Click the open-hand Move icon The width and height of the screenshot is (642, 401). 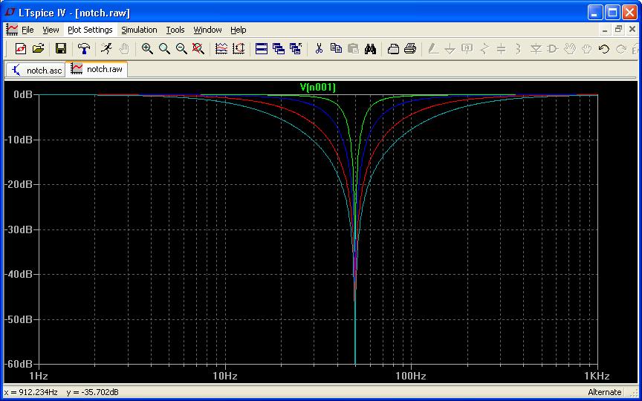click(570, 49)
